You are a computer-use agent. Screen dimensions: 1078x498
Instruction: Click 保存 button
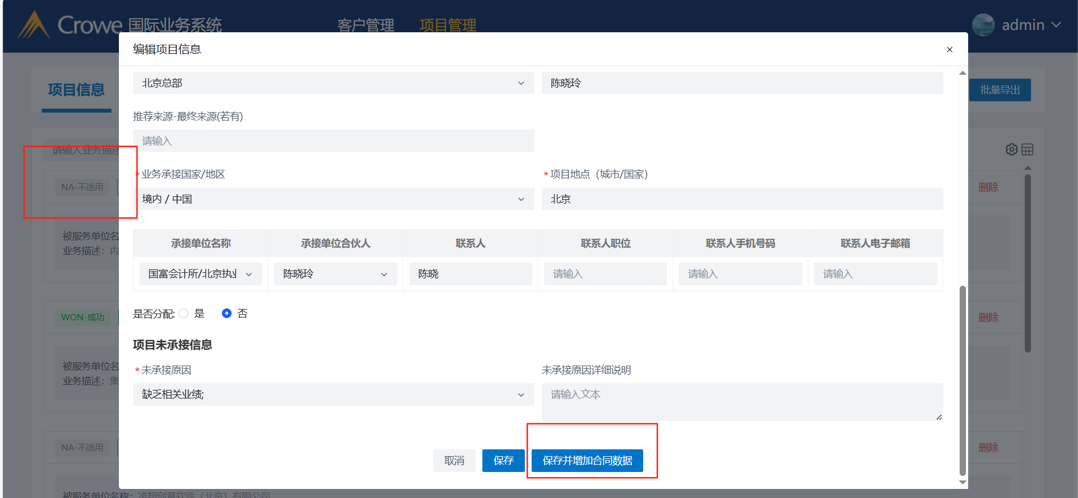coord(503,461)
